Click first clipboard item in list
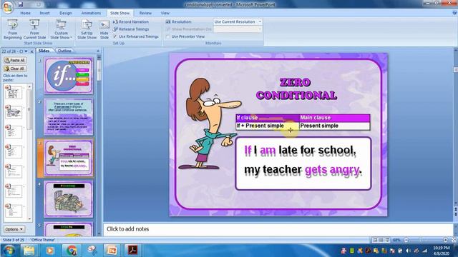The width and height of the screenshot is (458, 257). (14, 92)
